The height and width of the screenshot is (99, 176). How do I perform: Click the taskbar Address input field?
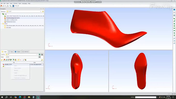[x=145, y=97]
